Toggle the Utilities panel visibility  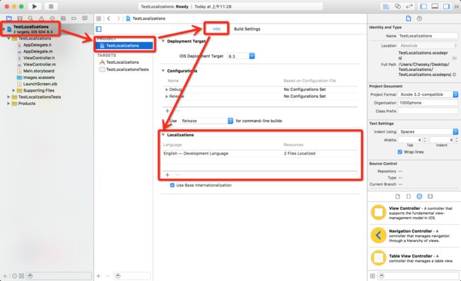pos(446,6)
